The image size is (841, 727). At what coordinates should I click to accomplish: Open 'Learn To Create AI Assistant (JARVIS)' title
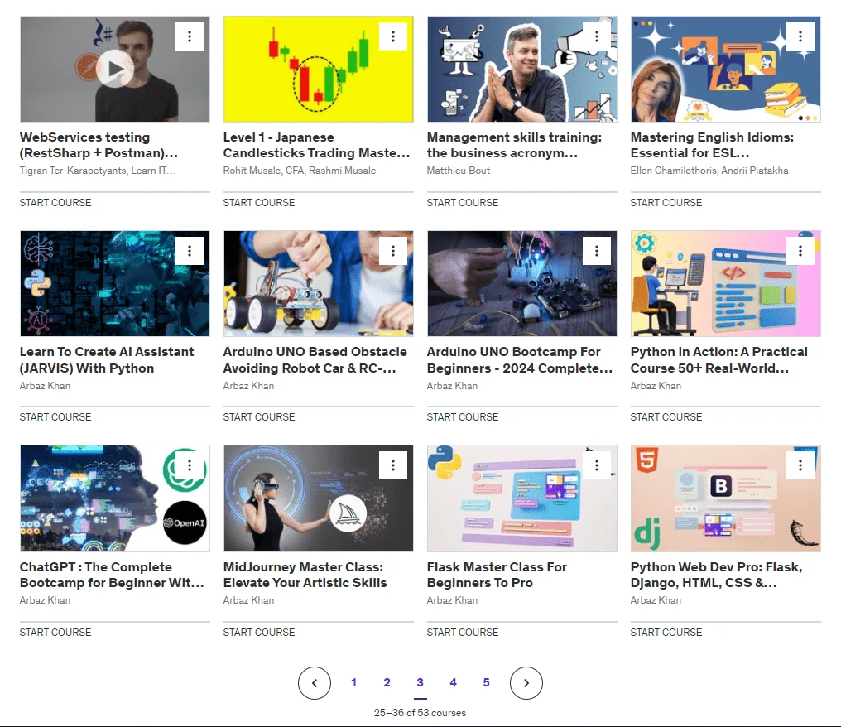107,359
